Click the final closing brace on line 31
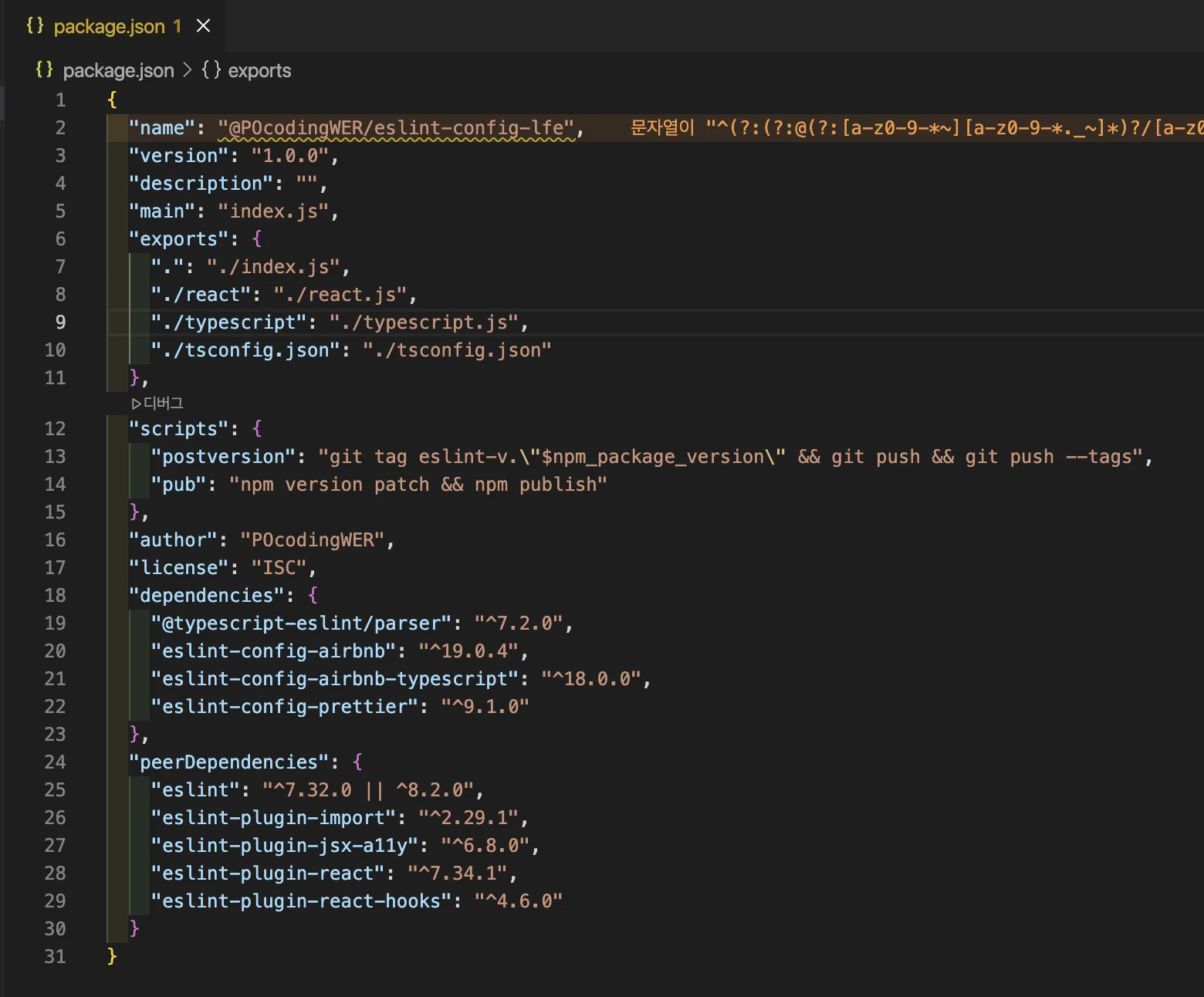 click(112, 956)
